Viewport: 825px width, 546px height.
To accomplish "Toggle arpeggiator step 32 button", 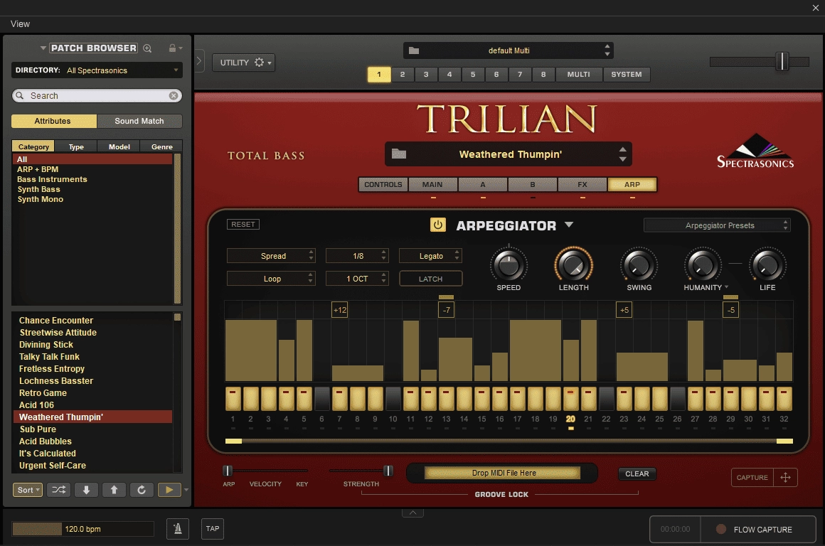I will click(x=784, y=399).
